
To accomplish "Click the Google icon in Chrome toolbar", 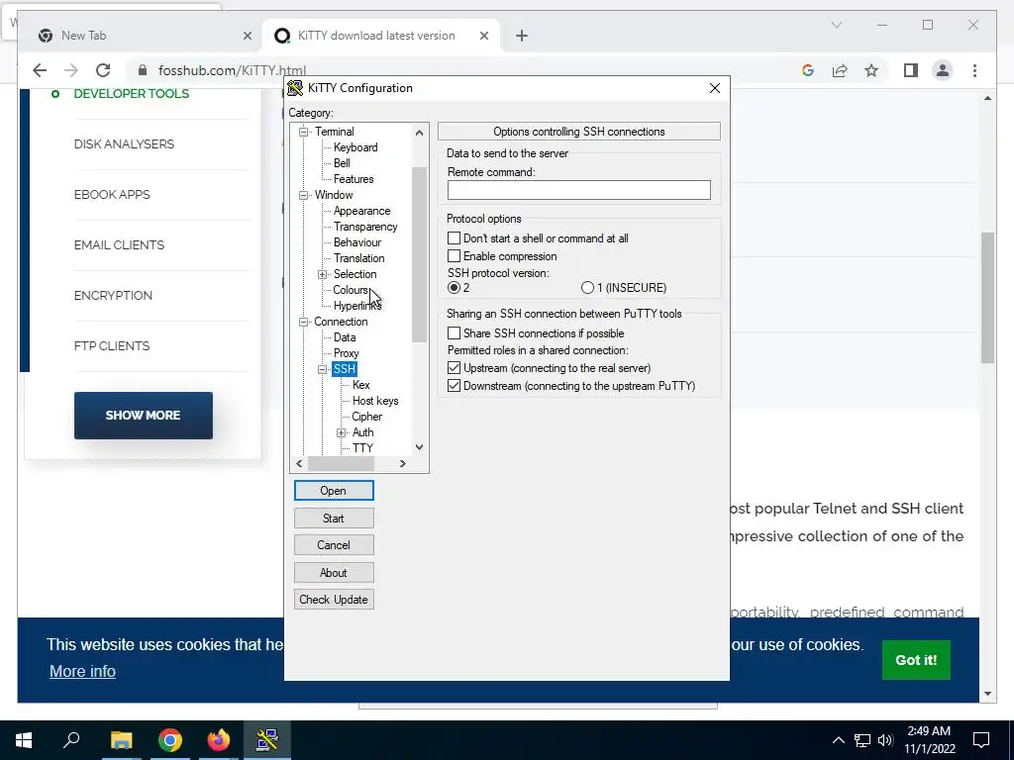I will point(808,70).
